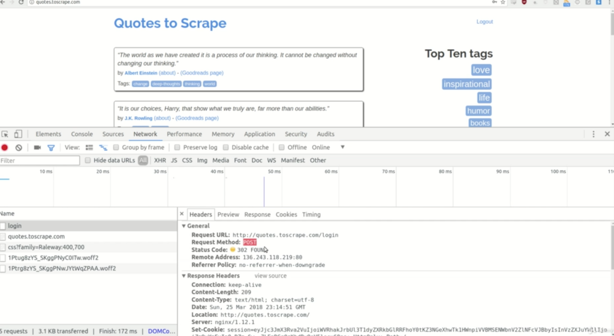Viewport: 614px width, 336px height.
Task: Open the Memory tab
Action: pyautogui.click(x=223, y=134)
